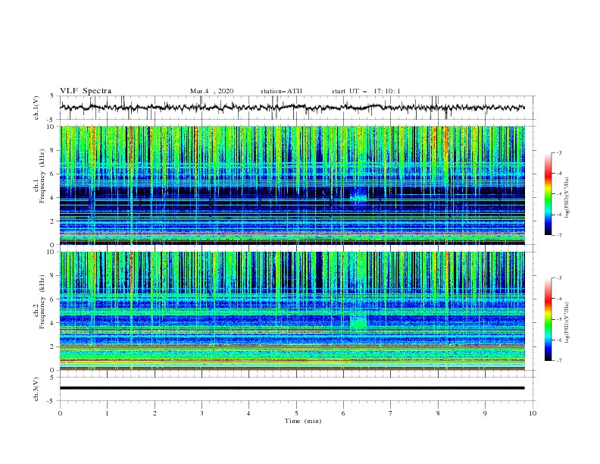This screenshot has width=600, height=464.
Task: Click the ch.2 spectrogram color scale bar
Action: tap(548, 319)
